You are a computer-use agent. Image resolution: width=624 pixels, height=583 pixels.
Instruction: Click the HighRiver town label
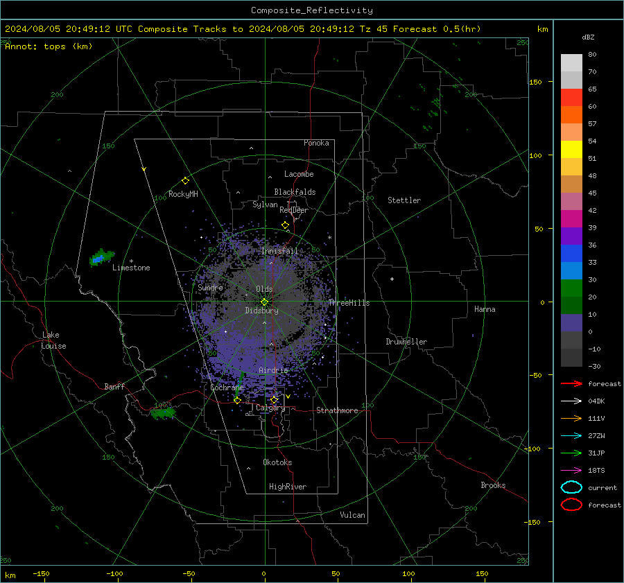(288, 487)
